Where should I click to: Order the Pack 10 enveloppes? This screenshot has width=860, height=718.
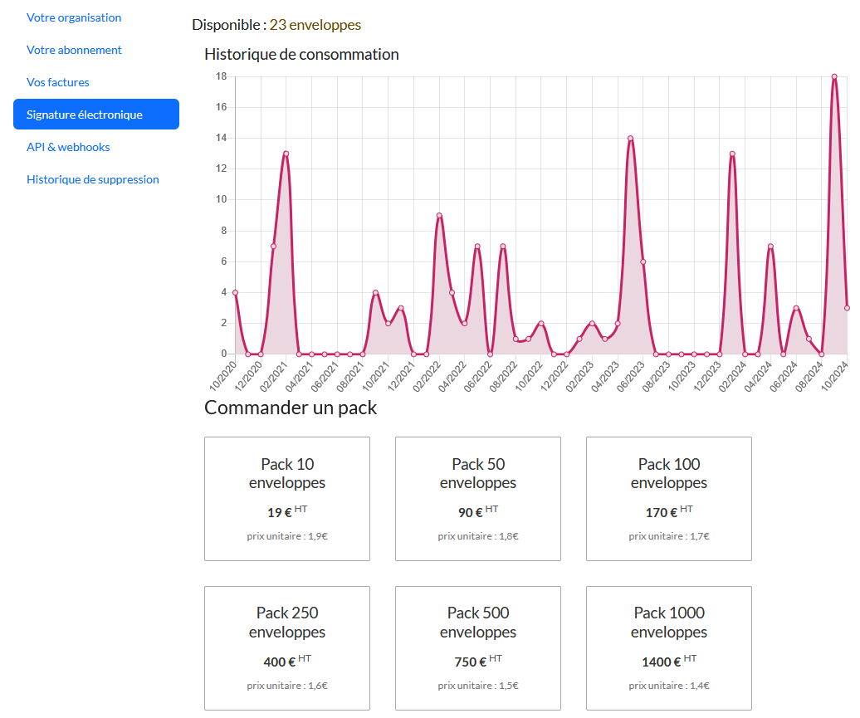point(287,499)
